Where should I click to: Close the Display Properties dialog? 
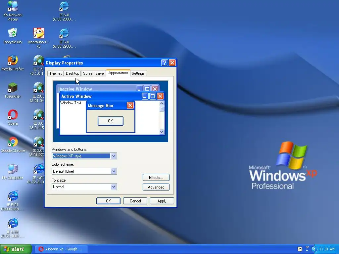[x=172, y=63]
